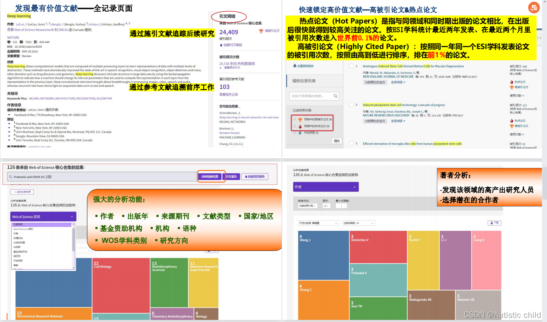Select checkbox for result 1 Autologous Induced Stem-Cell
The image size is (547, 322).
coord(352,66)
